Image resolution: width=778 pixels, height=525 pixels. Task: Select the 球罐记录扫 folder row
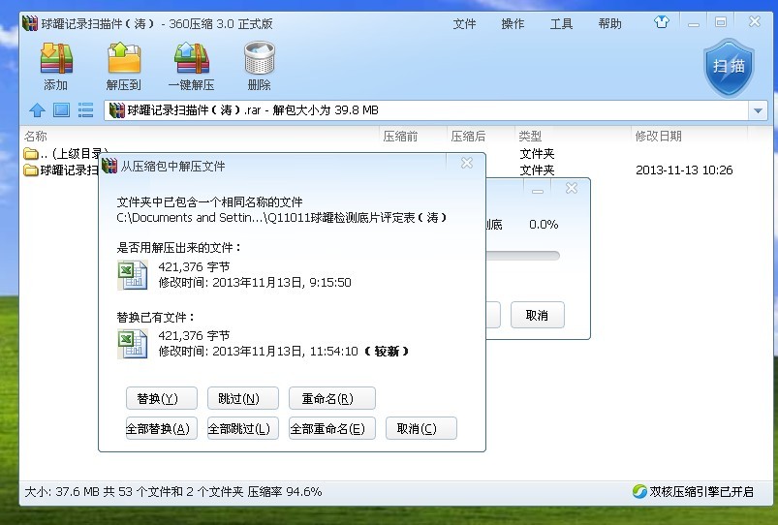click(x=60, y=170)
